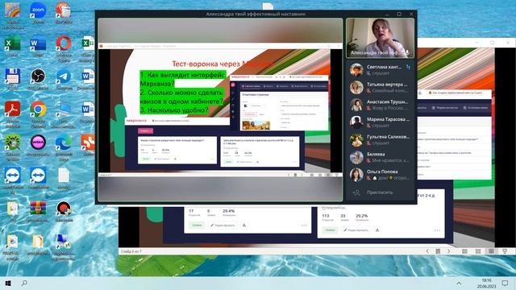Image resolution: width=516 pixels, height=290 pixels.
Task: Launch the Word application shortcut
Action: [x=38, y=43]
